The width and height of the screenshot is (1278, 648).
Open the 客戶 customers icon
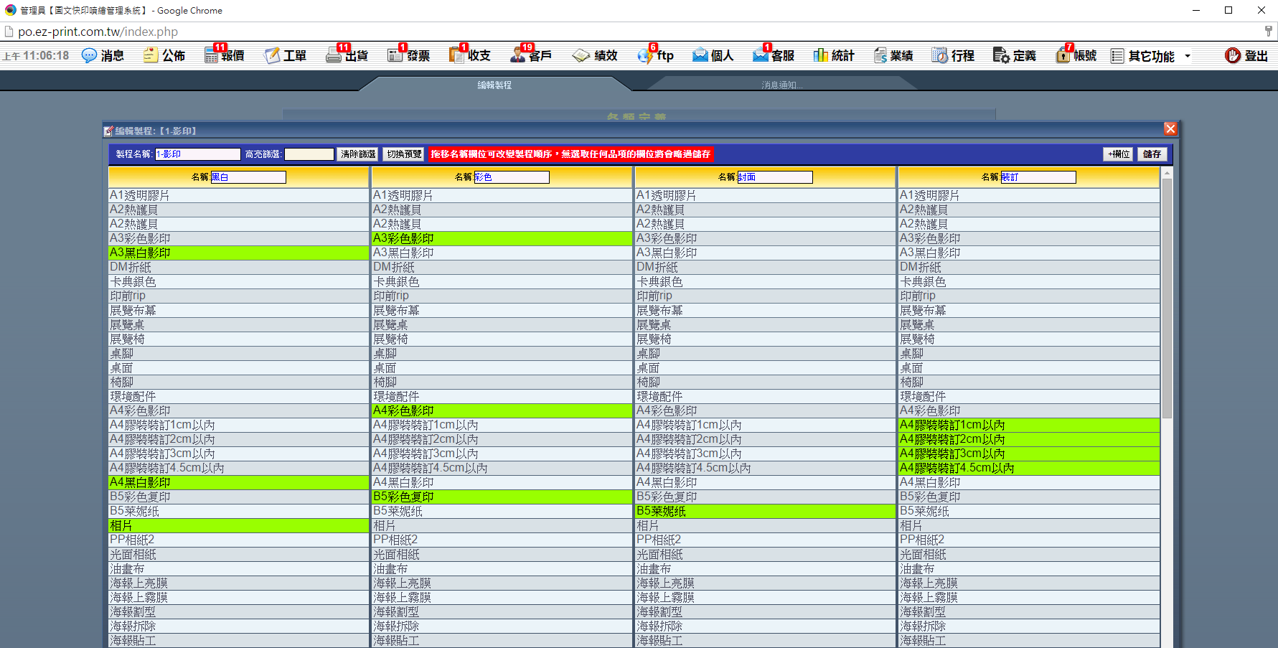[519, 55]
